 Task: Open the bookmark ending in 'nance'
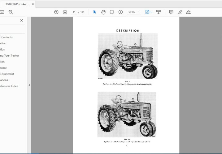(x=3, y=68)
